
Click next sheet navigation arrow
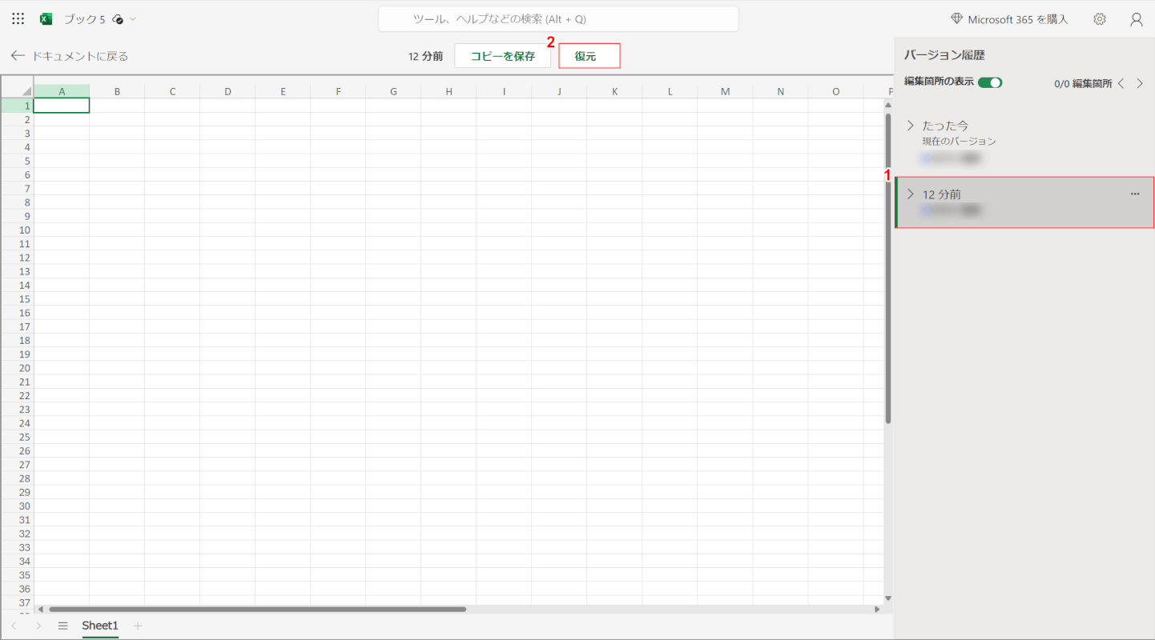tap(38, 626)
